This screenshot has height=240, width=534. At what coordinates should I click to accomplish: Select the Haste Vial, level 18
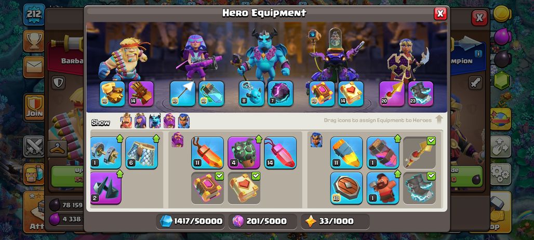[211, 94]
